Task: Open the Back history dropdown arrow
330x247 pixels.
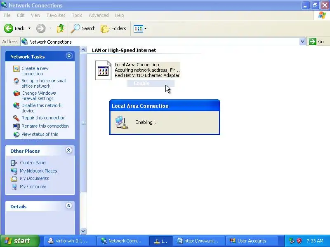Action: [29, 28]
